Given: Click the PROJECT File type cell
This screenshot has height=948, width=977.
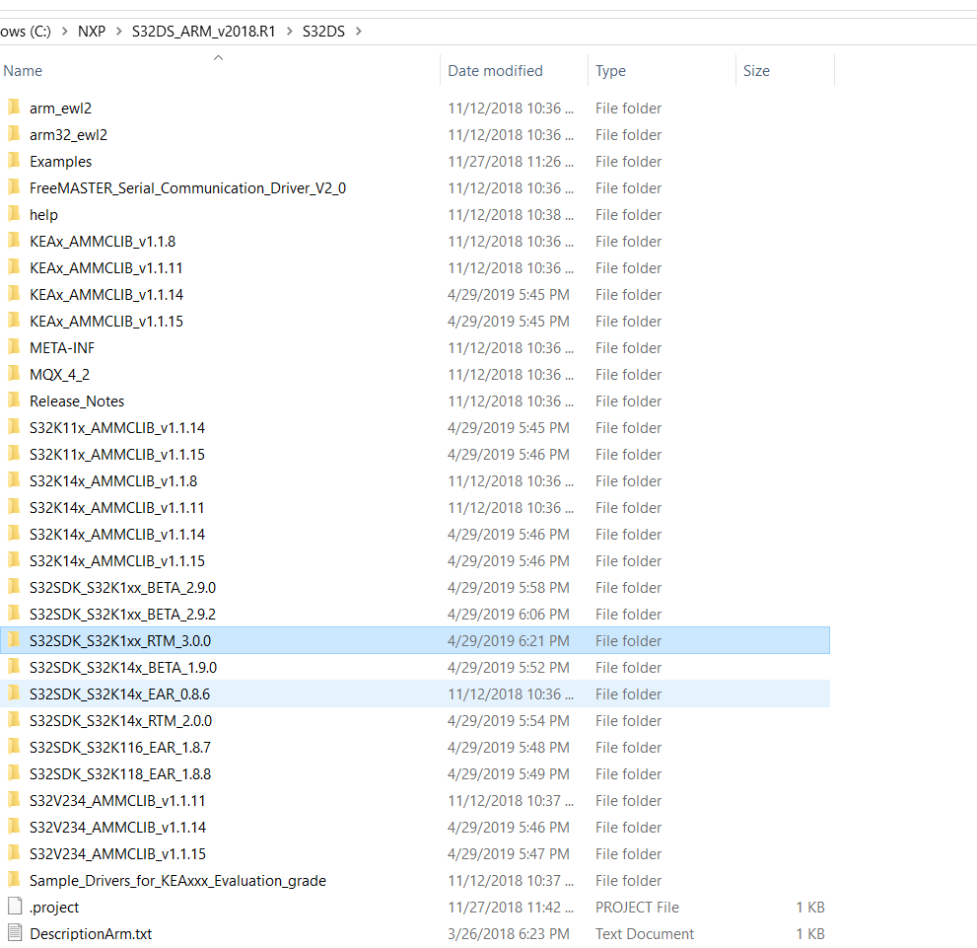Looking at the screenshot, I should [637, 907].
